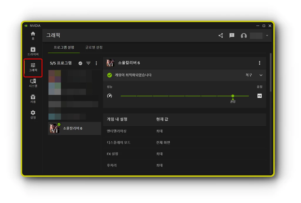Open 소울칼리버 6 header options menu
301x203 pixels.
(x=260, y=63)
